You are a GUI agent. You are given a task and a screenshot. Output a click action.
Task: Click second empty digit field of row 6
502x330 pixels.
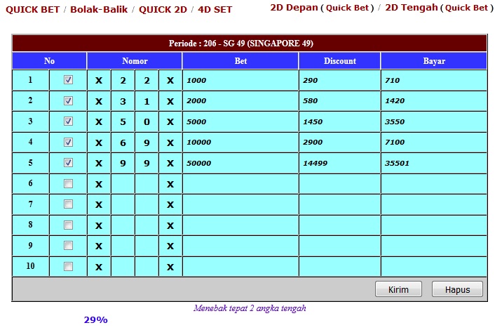tap(147, 184)
